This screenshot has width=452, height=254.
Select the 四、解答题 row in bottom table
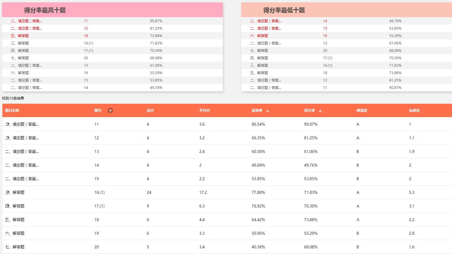(15, 206)
